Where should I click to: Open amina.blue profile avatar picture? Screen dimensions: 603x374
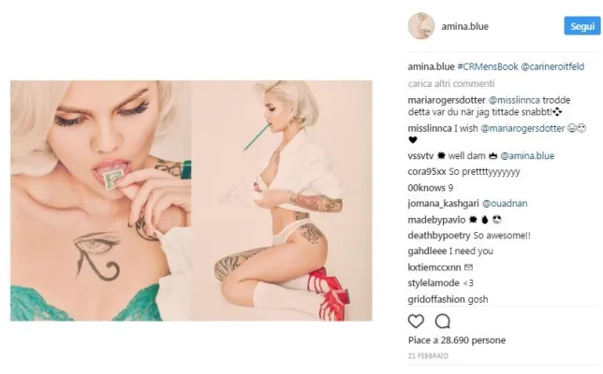(421, 26)
